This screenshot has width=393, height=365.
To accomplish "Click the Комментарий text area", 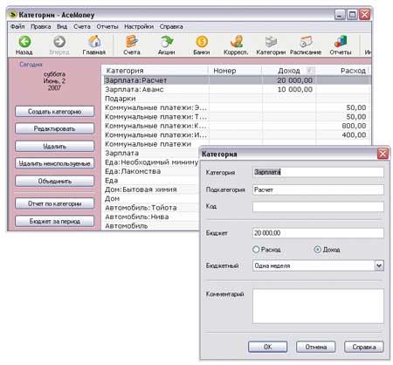I will [318, 306].
